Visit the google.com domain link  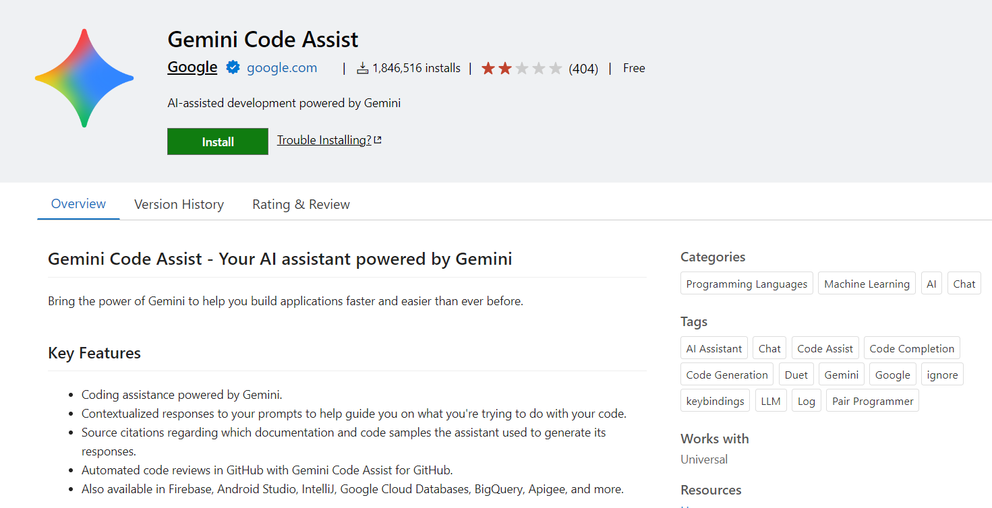click(x=282, y=68)
